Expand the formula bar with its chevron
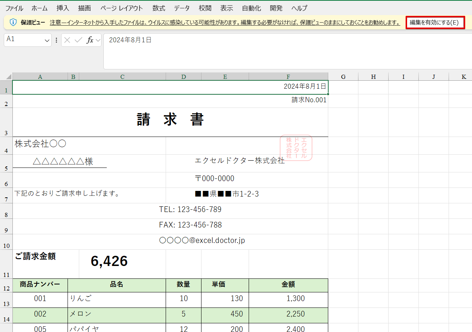This screenshot has height=332, width=472. point(97,40)
